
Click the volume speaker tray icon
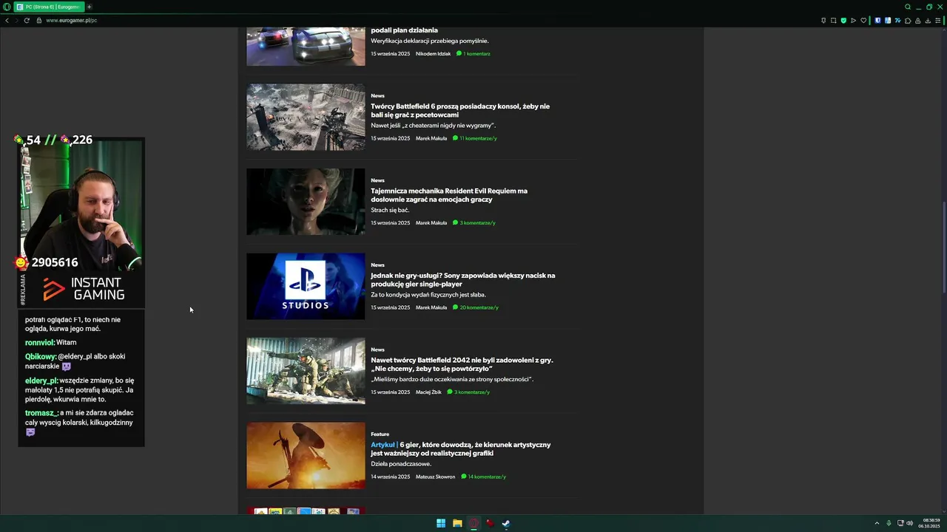pos(910,523)
